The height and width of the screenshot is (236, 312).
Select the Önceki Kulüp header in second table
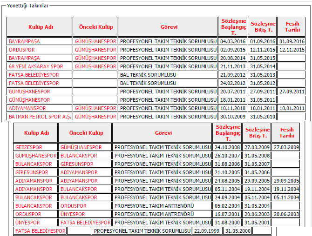[x=85, y=133]
